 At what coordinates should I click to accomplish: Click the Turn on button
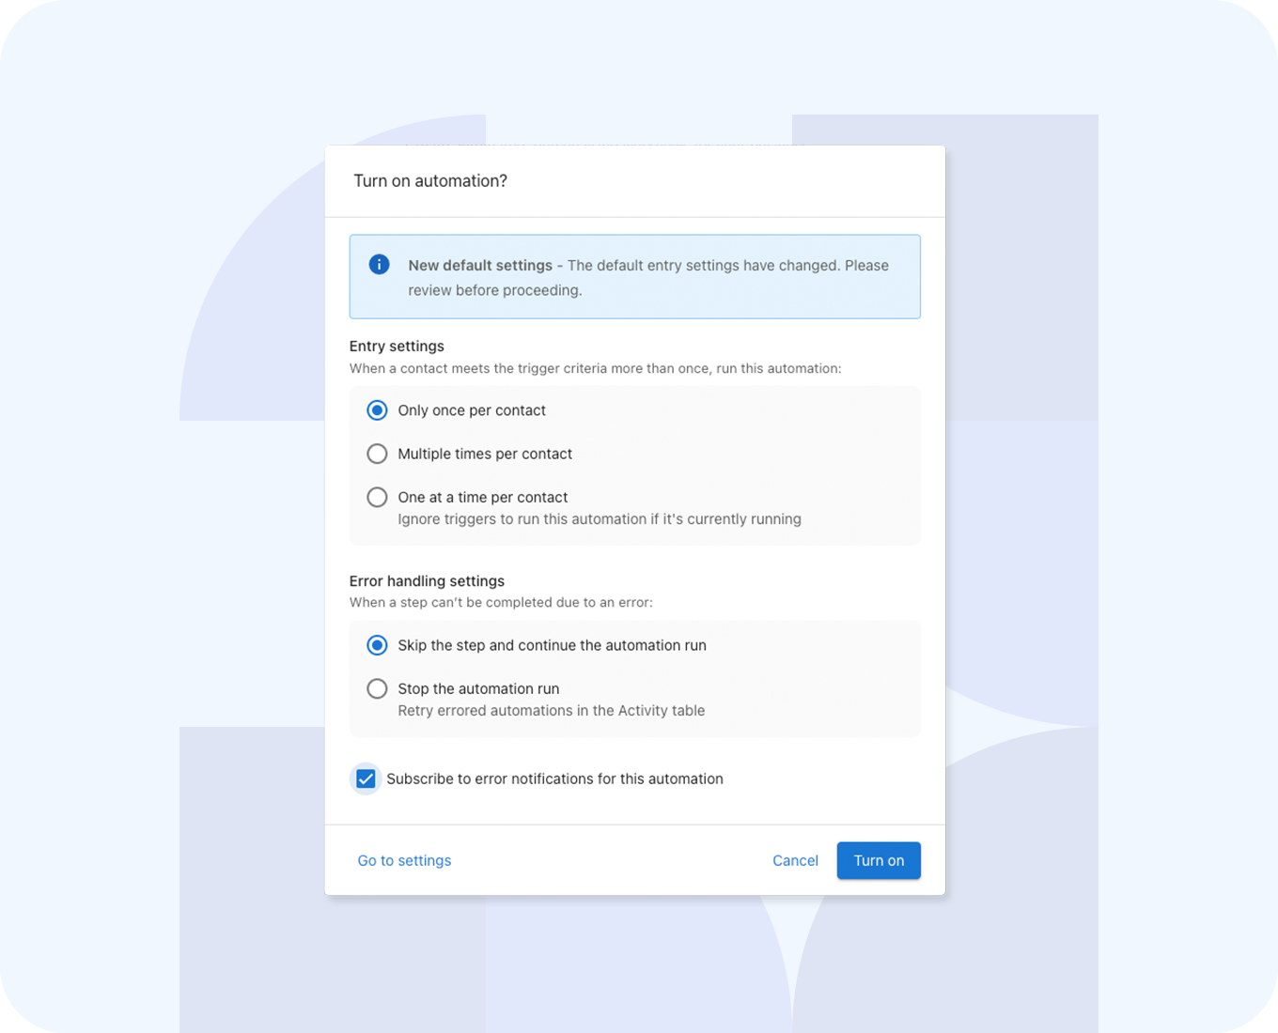click(x=879, y=860)
